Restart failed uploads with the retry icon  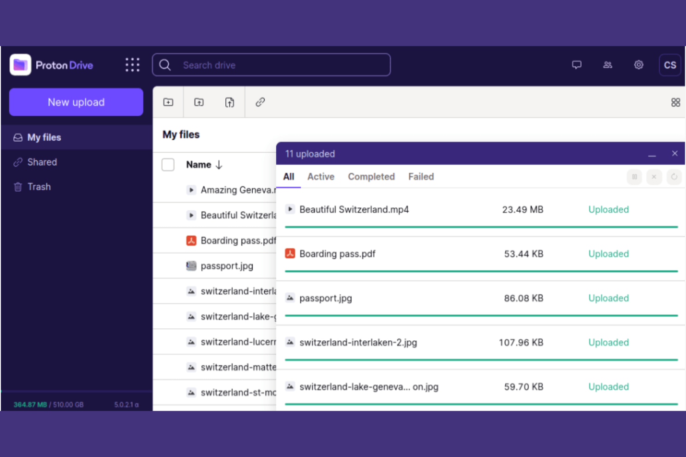tap(674, 177)
